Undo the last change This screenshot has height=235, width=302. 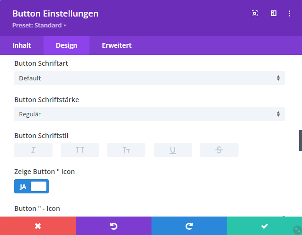(114, 226)
